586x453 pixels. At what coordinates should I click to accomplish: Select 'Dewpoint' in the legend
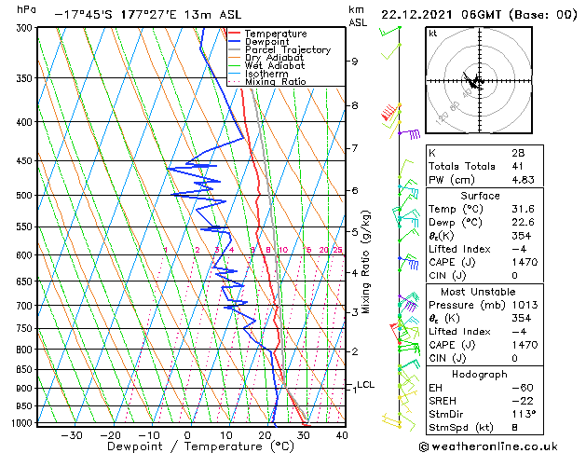pyautogui.click(x=266, y=42)
